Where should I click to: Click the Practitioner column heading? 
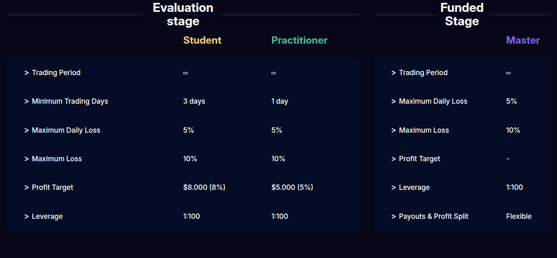tap(299, 40)
